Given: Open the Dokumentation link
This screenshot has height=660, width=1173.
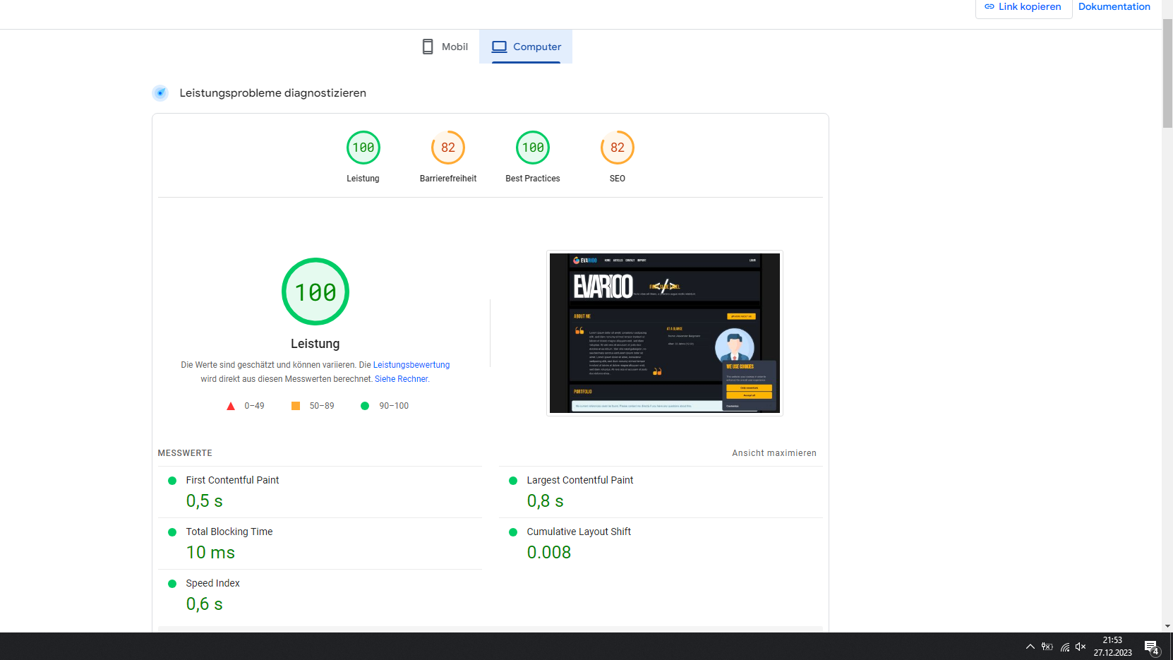Looking at the screenshot, I should [1114, 7].
